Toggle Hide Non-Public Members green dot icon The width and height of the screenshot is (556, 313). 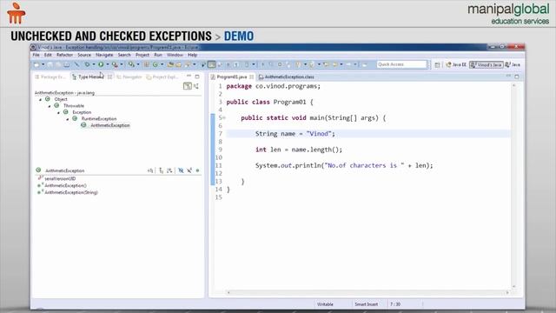click(197, 170)
